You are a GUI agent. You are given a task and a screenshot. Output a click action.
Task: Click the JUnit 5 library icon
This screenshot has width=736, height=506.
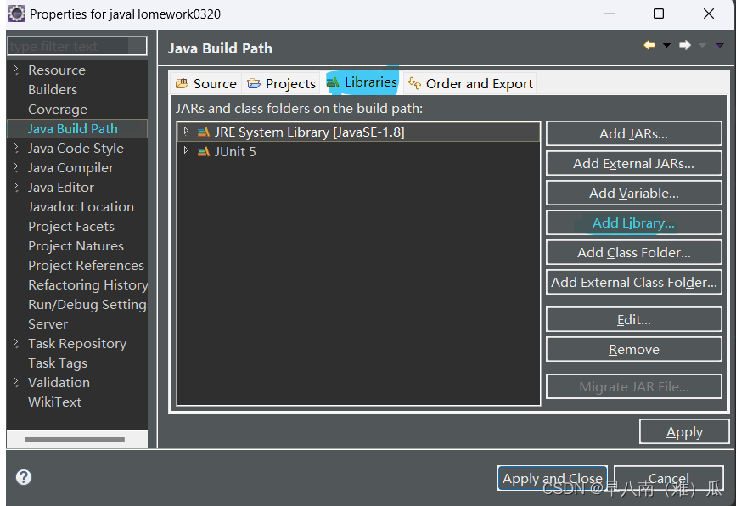point(204,151)
